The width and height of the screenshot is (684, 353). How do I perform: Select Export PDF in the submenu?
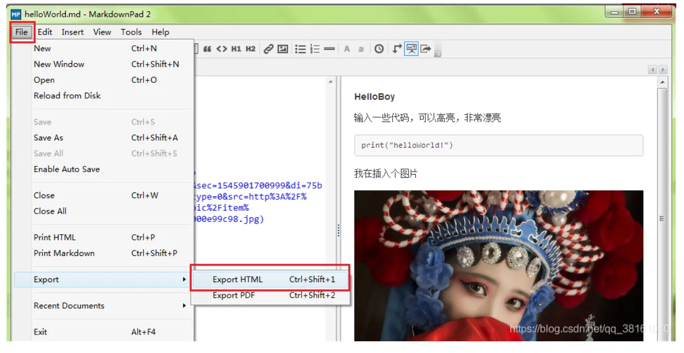pos(270,296)
